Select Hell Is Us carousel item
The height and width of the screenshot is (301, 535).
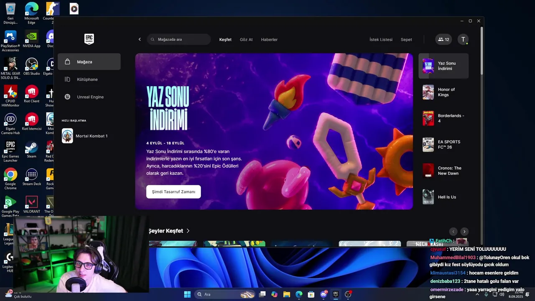click(443, 197)
